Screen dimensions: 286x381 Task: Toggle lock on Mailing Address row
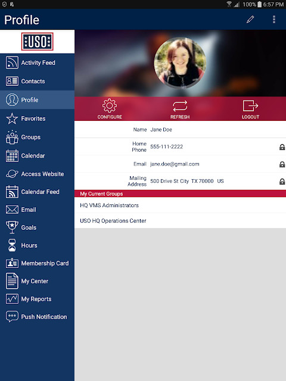click(x=282, y=182)
